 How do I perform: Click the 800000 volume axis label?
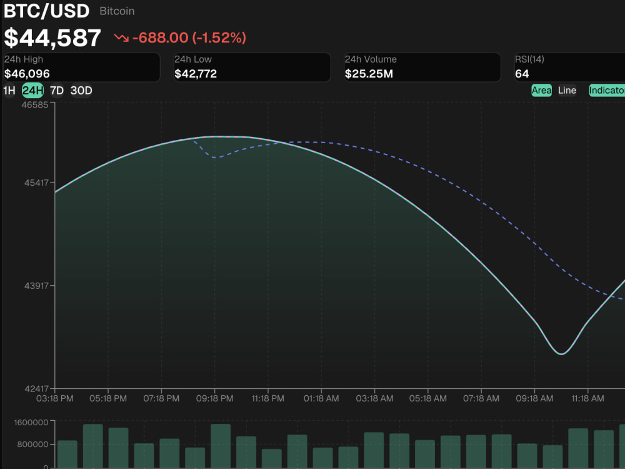click(32, 444)
